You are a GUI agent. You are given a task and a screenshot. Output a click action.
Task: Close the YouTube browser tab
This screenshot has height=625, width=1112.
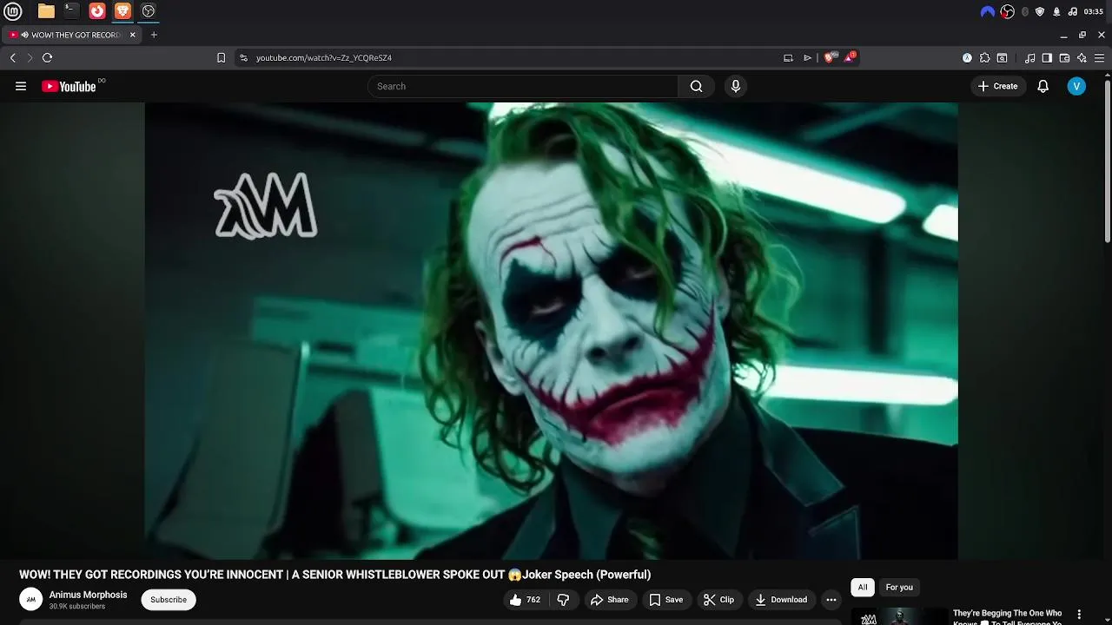pos(133,35)
